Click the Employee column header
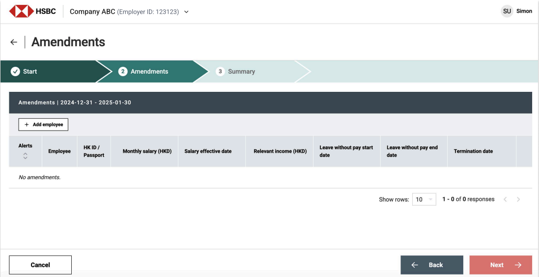 tap(59, 151)
